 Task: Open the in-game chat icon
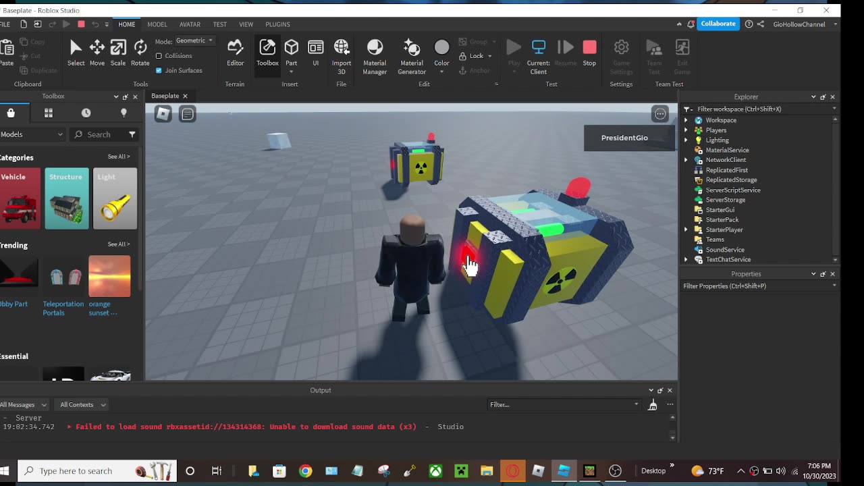(x=188, y=114)
